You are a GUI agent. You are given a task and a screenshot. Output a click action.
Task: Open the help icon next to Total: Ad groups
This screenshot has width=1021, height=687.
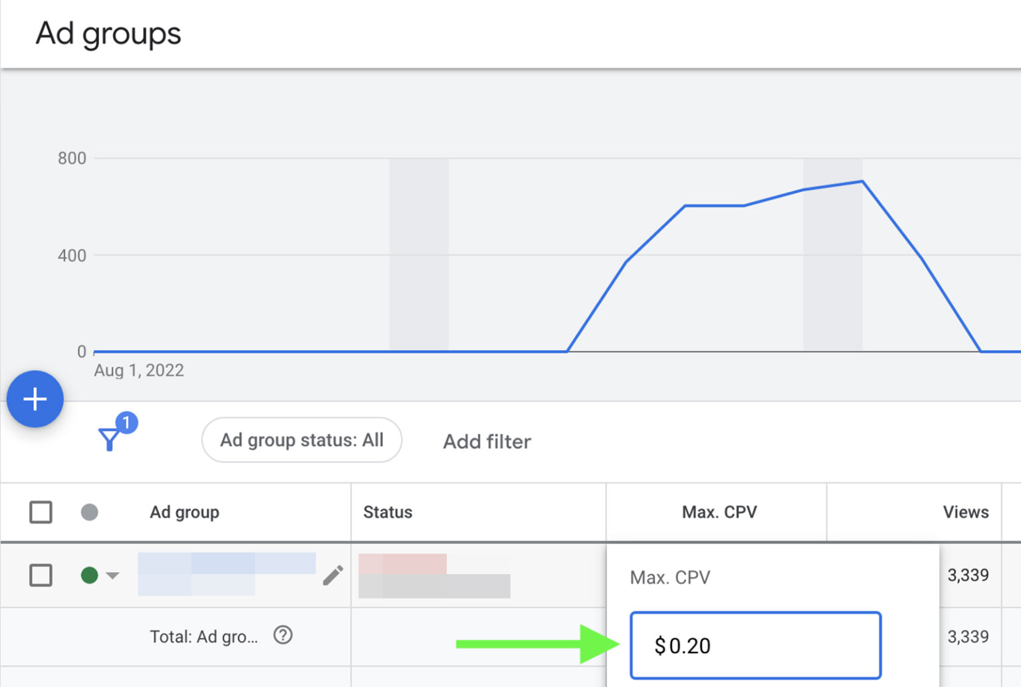point(283,636)
